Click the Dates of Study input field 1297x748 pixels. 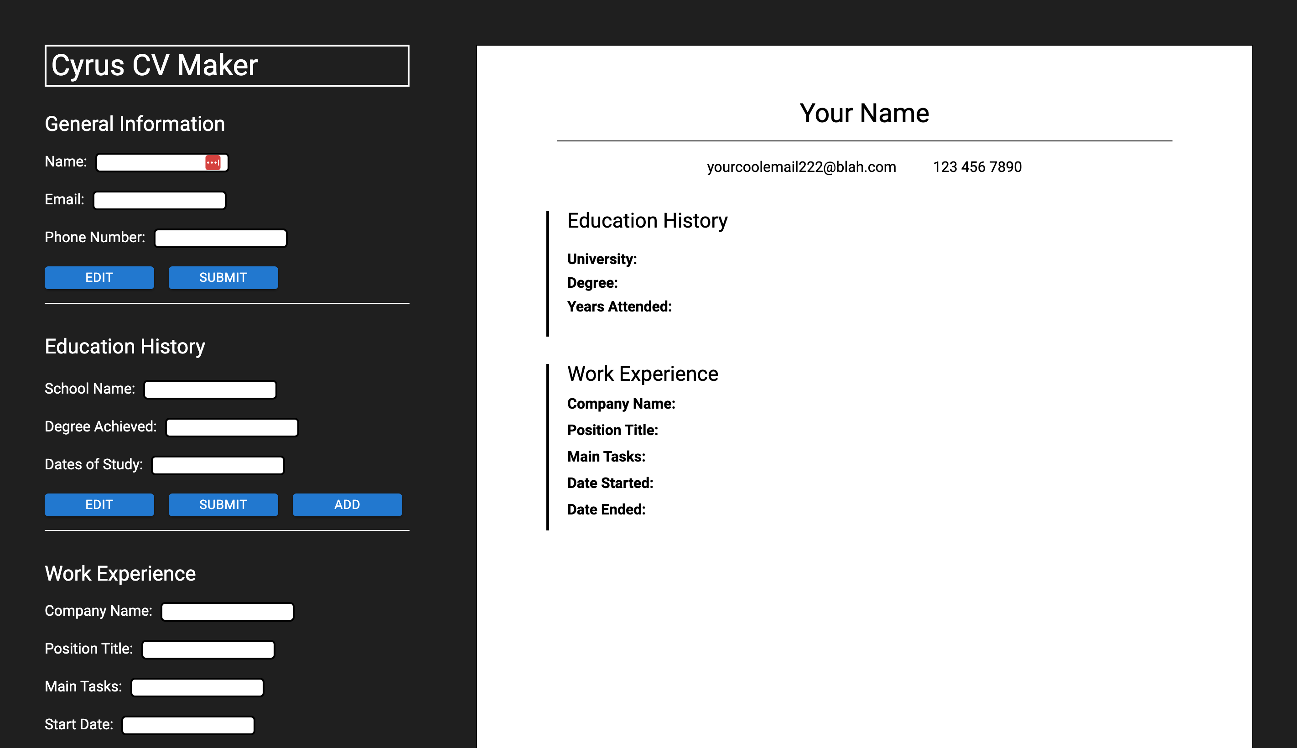[217, 465]
